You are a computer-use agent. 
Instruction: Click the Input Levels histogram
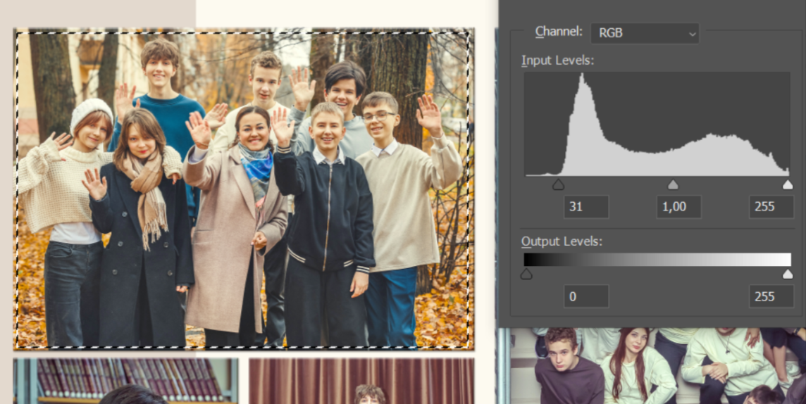pyautogui.click(x=657, y=125)
